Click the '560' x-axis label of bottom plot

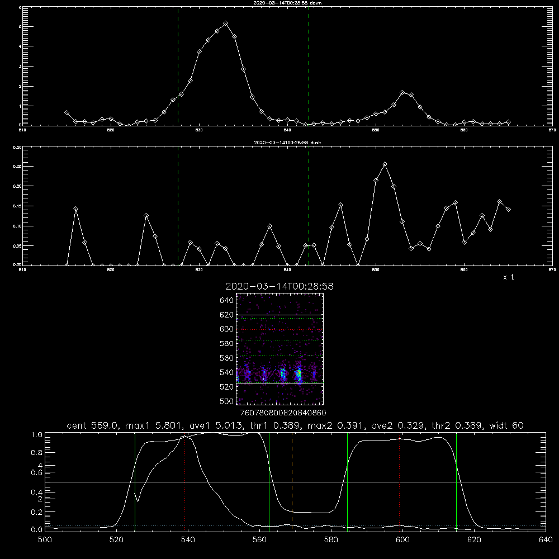(x=259, y=540)
